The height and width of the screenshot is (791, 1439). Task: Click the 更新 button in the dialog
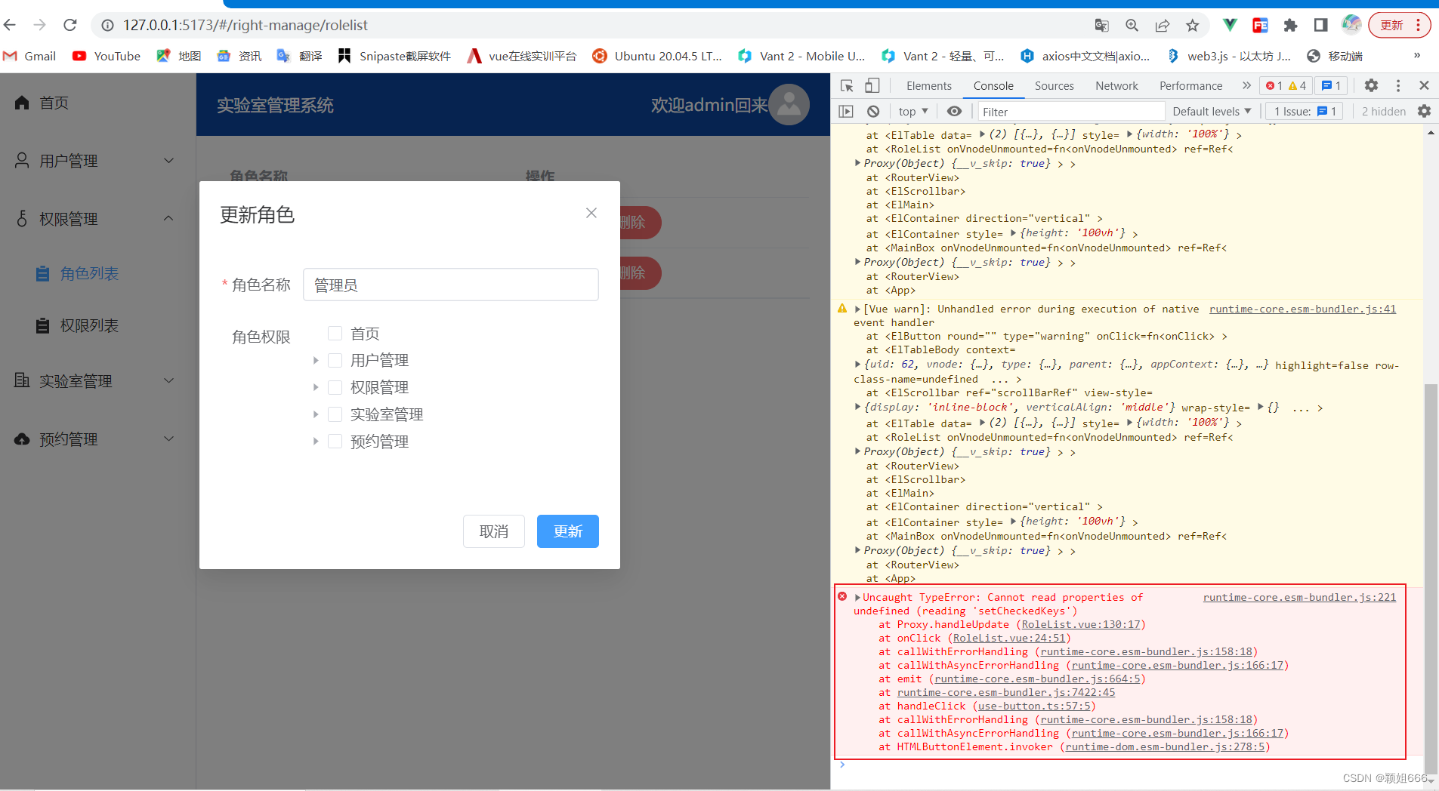(x=567, y=531)
